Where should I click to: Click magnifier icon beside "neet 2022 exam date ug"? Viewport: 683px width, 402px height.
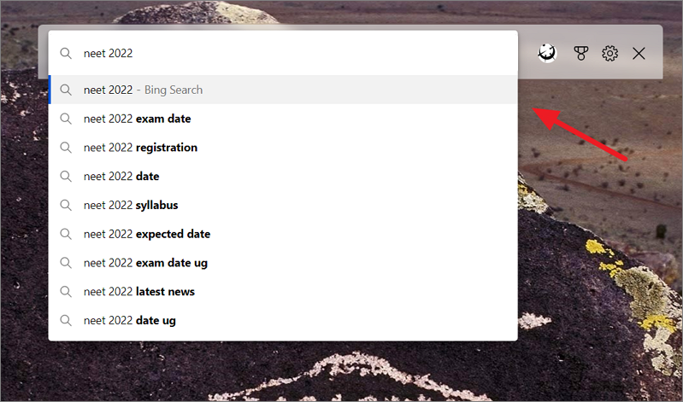pos(66,263)
